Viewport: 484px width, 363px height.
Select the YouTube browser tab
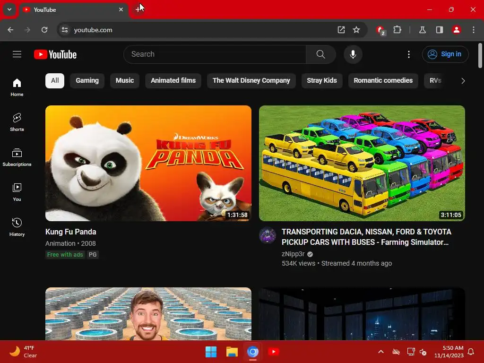pos(74,10)
